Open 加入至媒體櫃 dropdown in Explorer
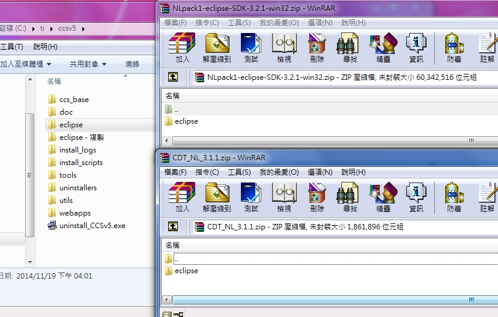 (25, 64)
